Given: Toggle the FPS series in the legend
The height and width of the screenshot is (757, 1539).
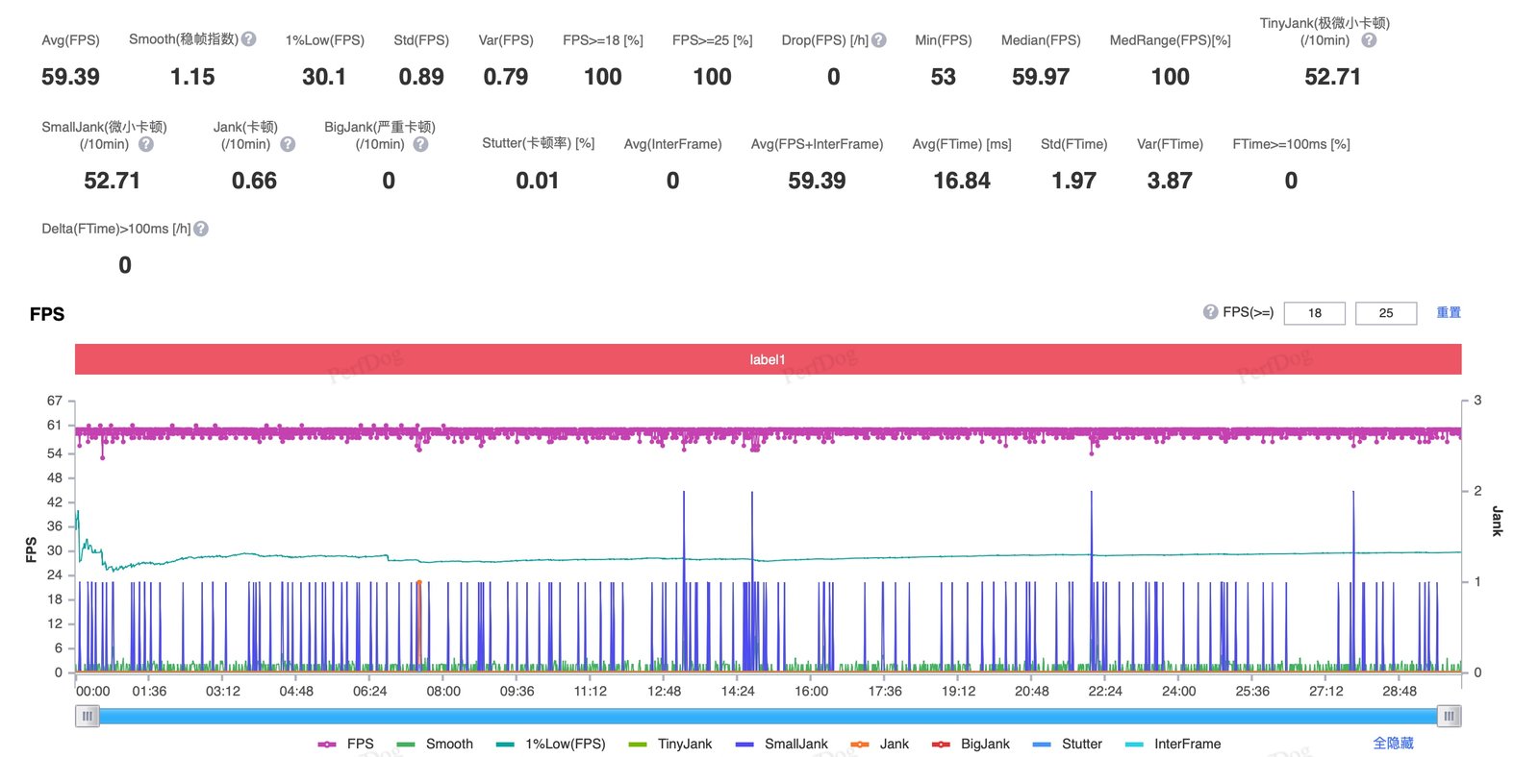Looking at the screenshot, I should tap(345, 744).
